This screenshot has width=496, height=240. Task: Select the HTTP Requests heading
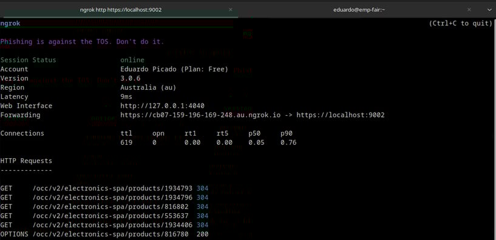26,161
